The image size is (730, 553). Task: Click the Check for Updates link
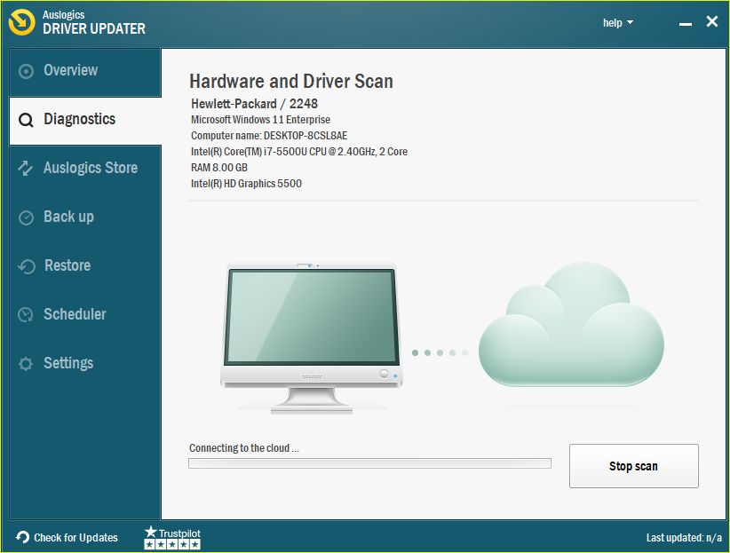[75, 538]
